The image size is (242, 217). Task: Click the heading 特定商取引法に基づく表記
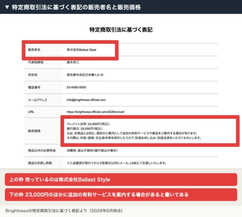[121, 30]
